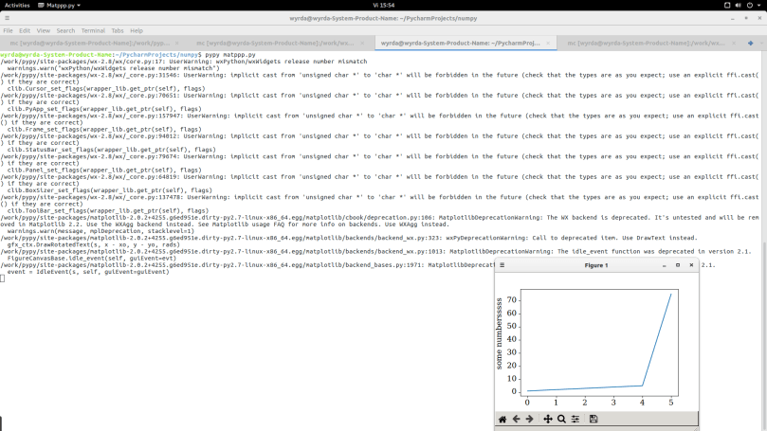Open terminal window hamburger menu
767x431 pixels.
[x=7, y=18]
